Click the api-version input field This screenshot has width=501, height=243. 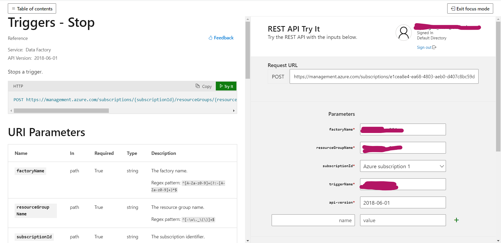403,203
